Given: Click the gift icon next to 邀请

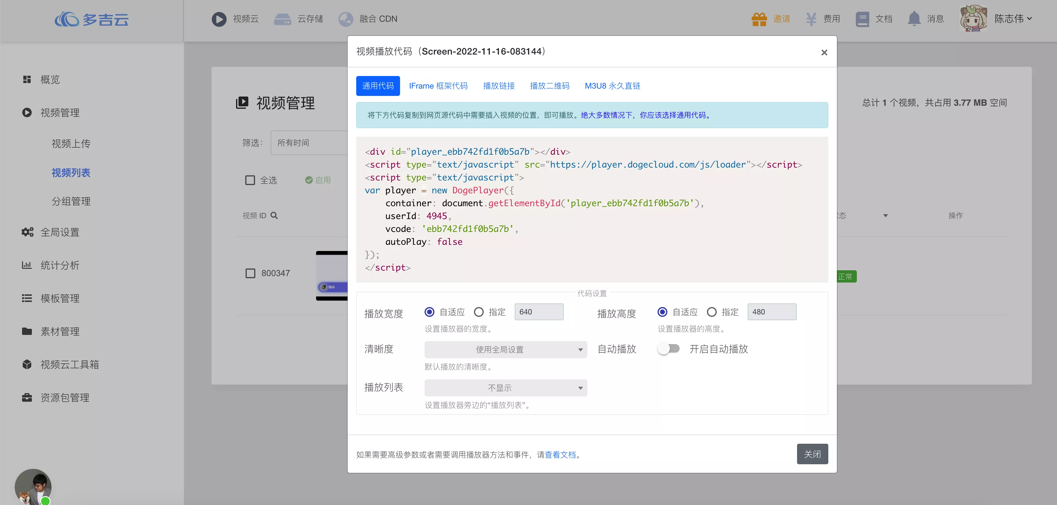Looking at the screenshot, I should [759, 19].
